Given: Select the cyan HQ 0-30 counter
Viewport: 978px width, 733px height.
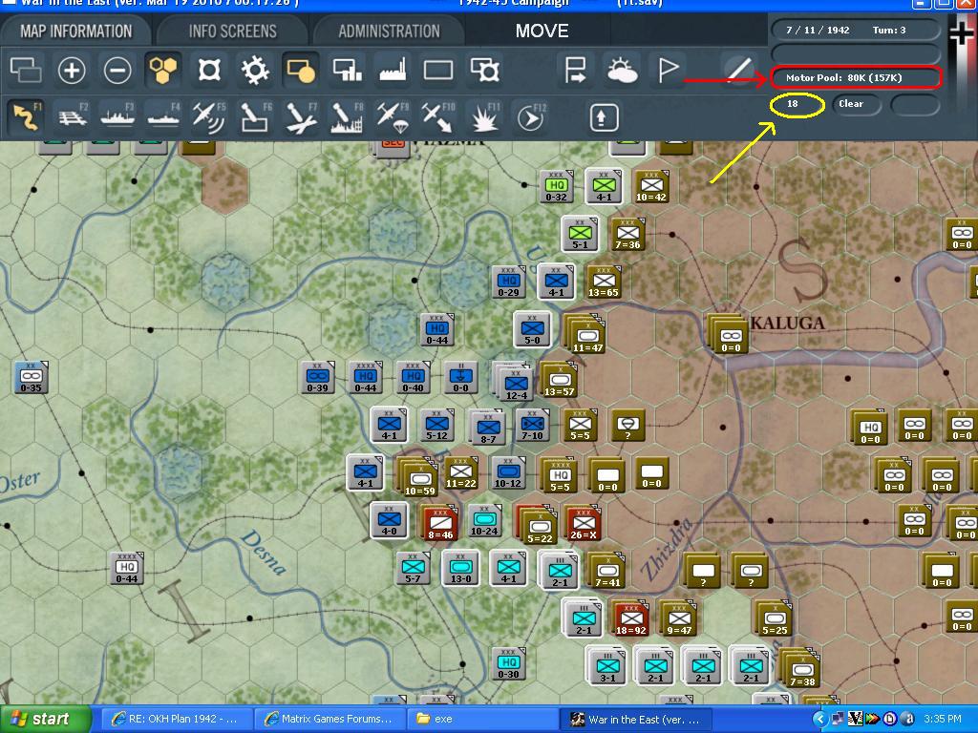Looking at the screenshot, I should pyautogui.click(x=508, y=663).
